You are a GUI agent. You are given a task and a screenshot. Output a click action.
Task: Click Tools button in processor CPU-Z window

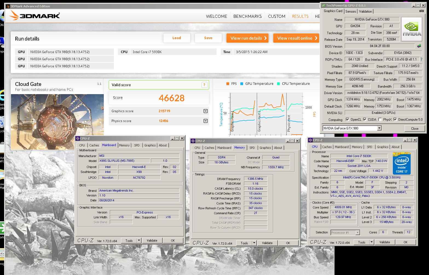362,242
